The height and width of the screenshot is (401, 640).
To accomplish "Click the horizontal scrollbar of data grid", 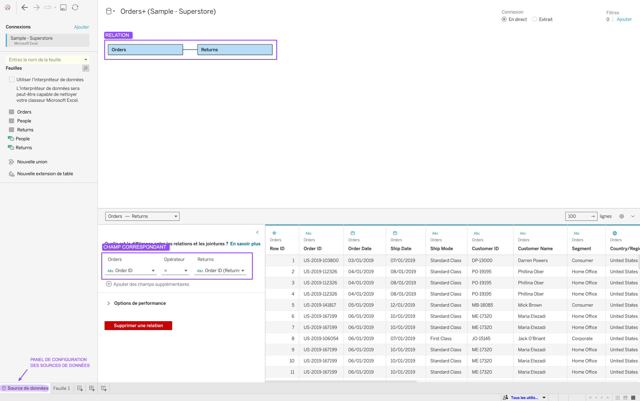I will point(341,381).
